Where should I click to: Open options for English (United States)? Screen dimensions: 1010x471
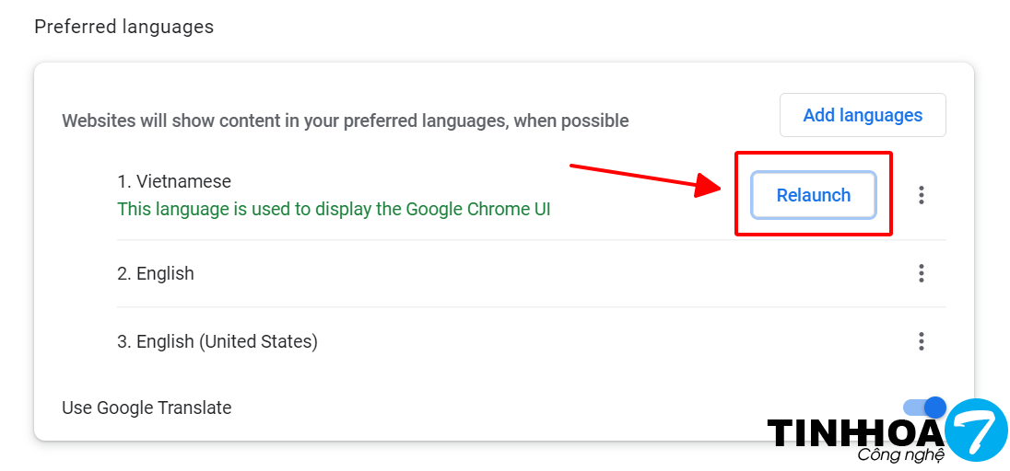tap(921, 341)
